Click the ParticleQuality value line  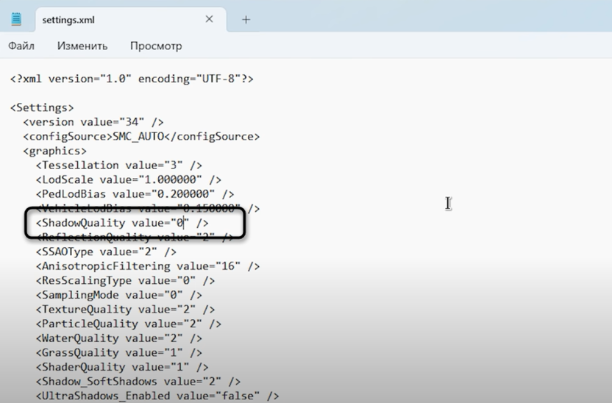pos(129,324)
